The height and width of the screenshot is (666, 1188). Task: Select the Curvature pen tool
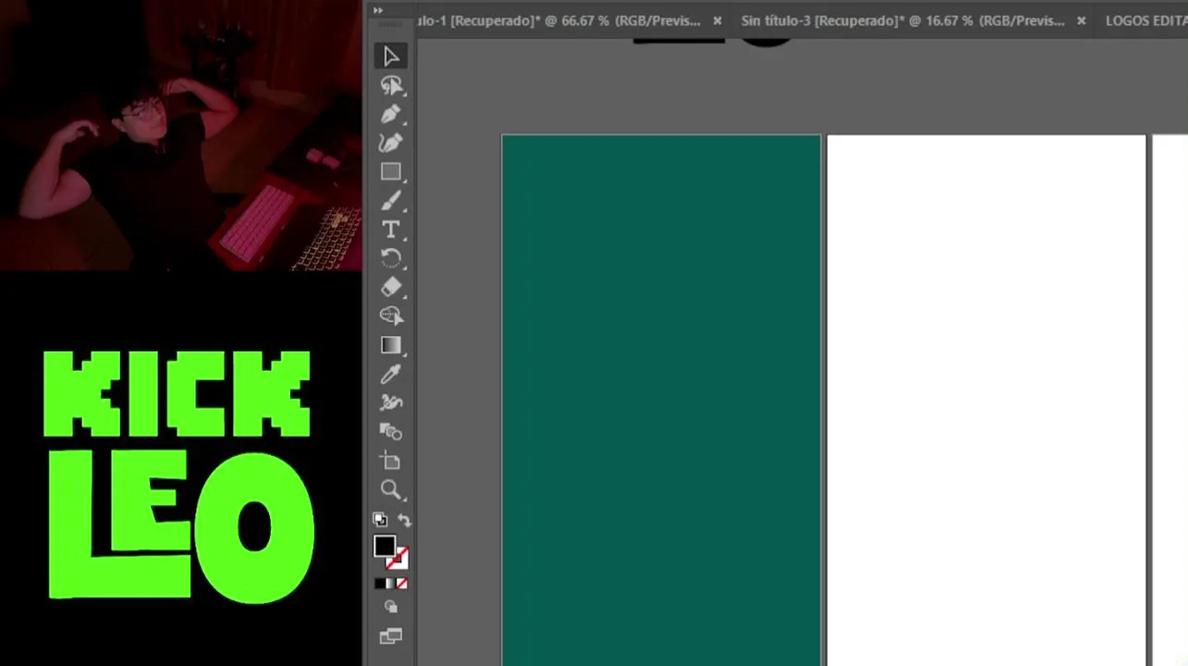pos(391,143)
